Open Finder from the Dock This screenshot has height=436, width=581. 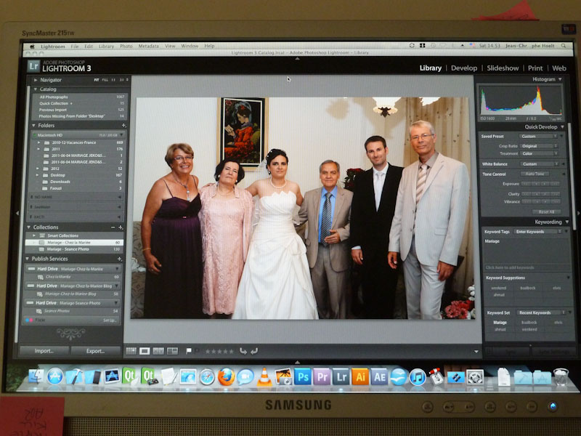[x=36, y=376]
